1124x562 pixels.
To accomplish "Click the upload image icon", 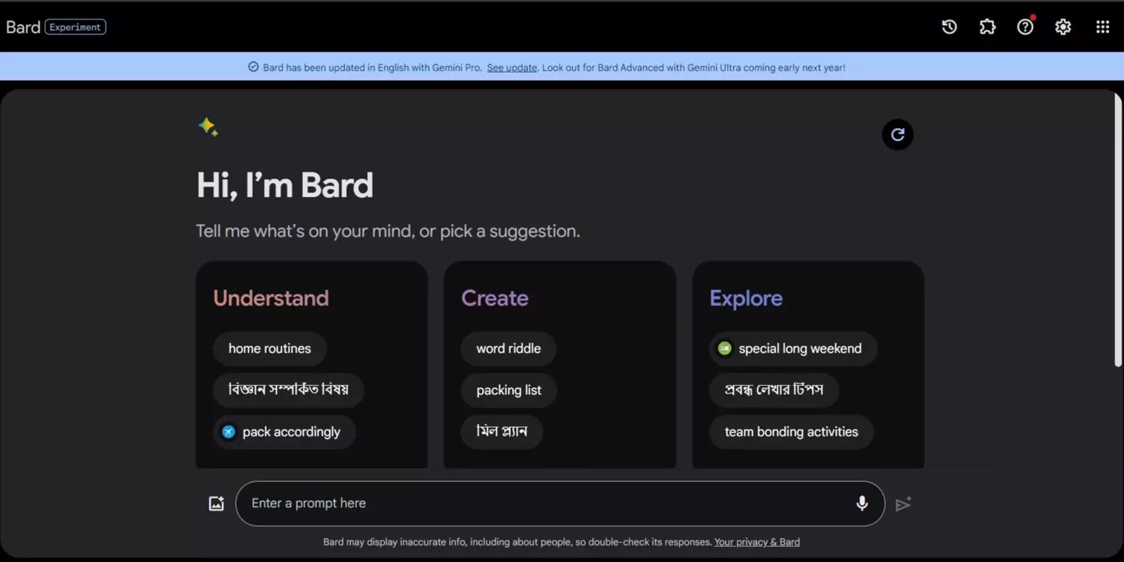I will click(216, 503).
